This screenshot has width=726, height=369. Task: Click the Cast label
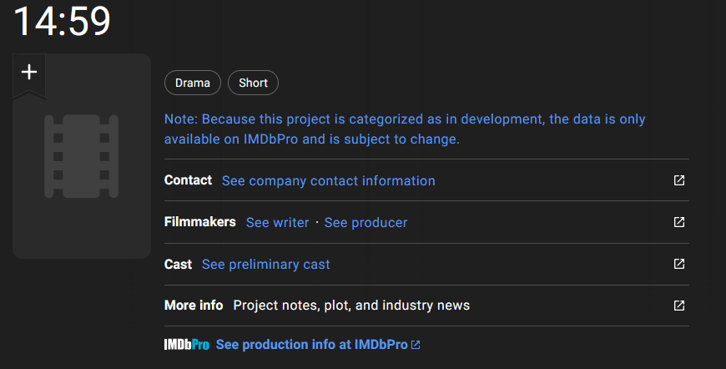click(x=178, y=265)
